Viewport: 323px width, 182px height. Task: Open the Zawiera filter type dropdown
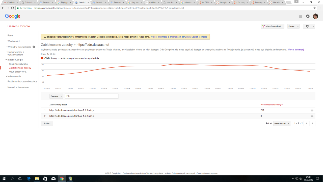pyautogui.click(x=56, y=96)
